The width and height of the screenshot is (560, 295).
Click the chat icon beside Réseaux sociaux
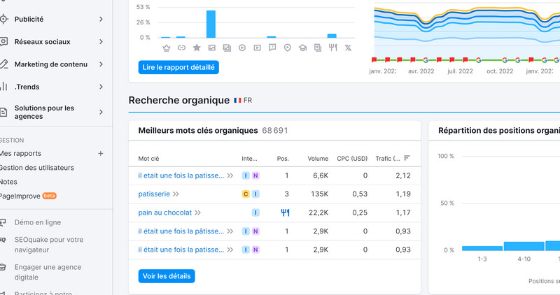[x=3, y=42]
